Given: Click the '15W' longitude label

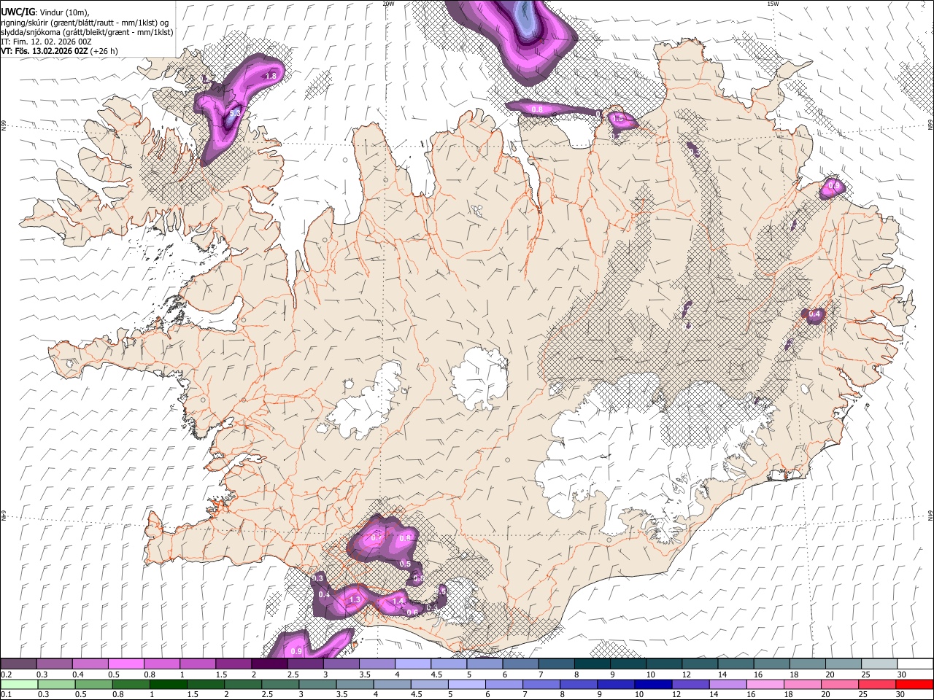Looking at the screenshot, I should click(773, 4).
